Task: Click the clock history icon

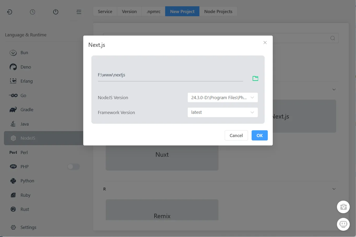Action: pyautogui.click(x=32, y=12)
